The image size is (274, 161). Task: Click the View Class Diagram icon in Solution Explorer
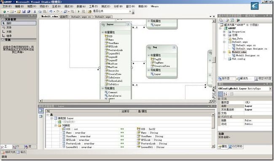point(238,20)
